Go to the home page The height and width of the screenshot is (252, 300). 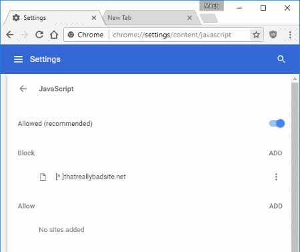[54, 35]
